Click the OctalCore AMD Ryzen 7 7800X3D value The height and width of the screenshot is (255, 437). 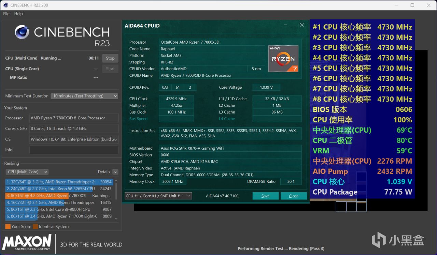click(212, 42)
